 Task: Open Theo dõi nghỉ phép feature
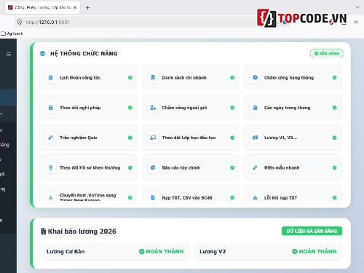[x=88, y=108]
